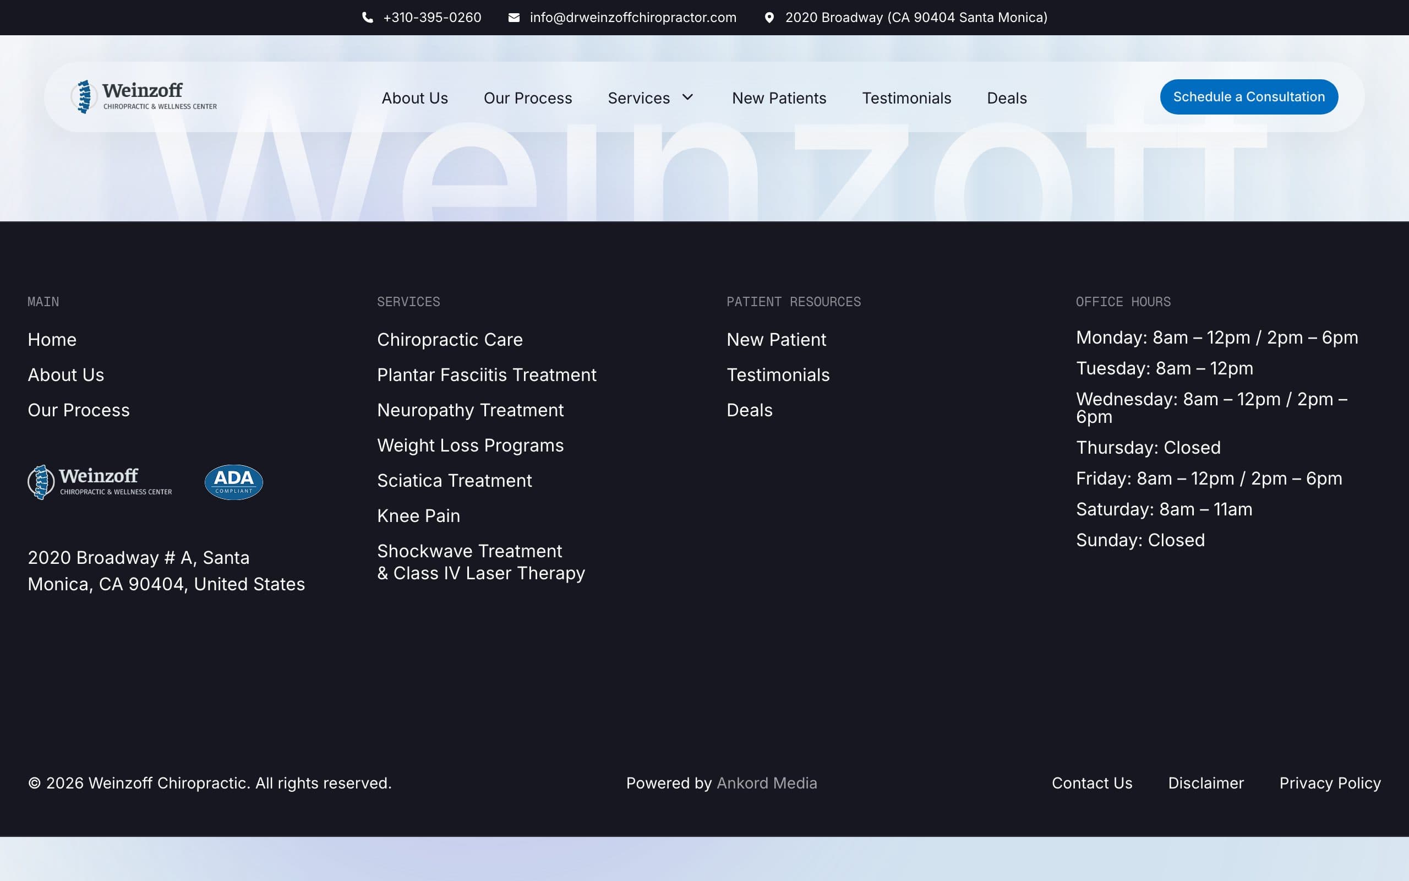Click Tuesday: 8am – 12pm text
The height and width of the screenshot is (881, 1409).
pyautogui.click(x=1165, y=368)
